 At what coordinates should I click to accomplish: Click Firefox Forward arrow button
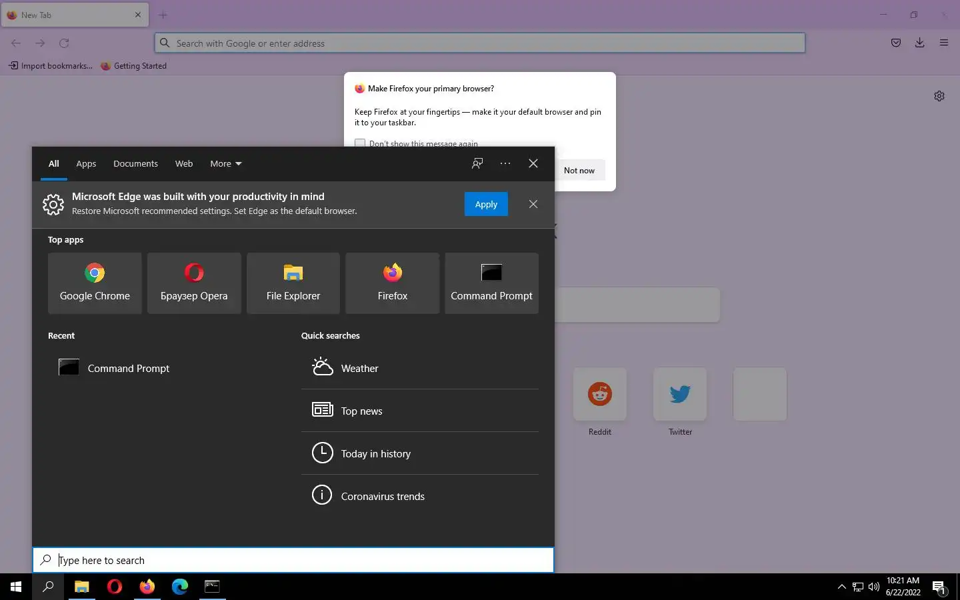[40, 43]
